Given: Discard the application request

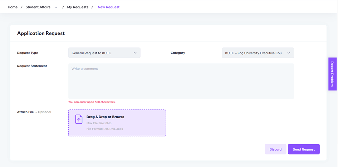Looking at the screenshot, I should tap(275, 149).
